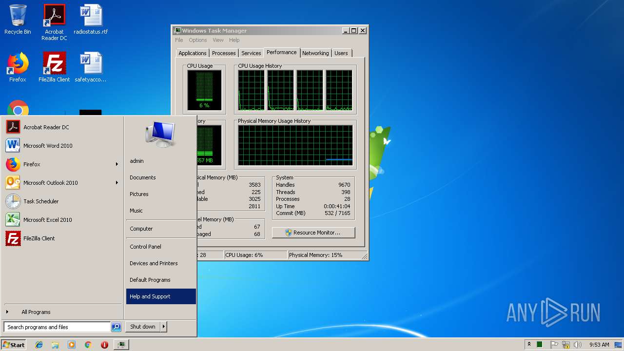Click Physical Memory Usage History graph

[295, 145]
